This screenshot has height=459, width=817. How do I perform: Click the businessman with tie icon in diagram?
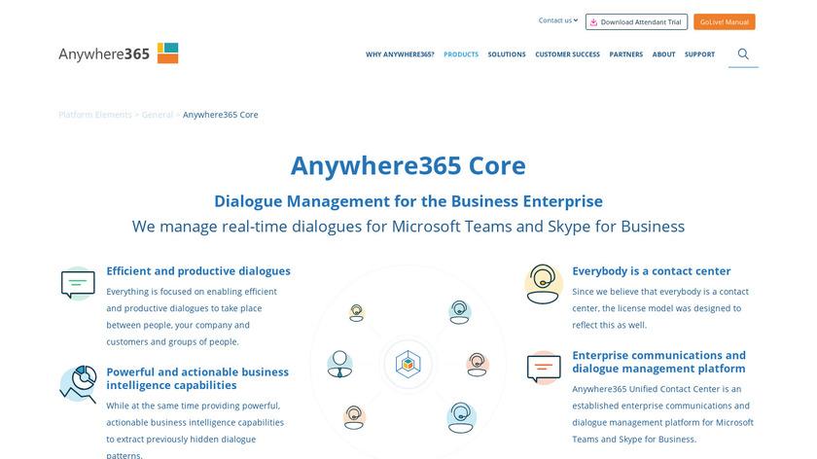click(x=339, y=364)
